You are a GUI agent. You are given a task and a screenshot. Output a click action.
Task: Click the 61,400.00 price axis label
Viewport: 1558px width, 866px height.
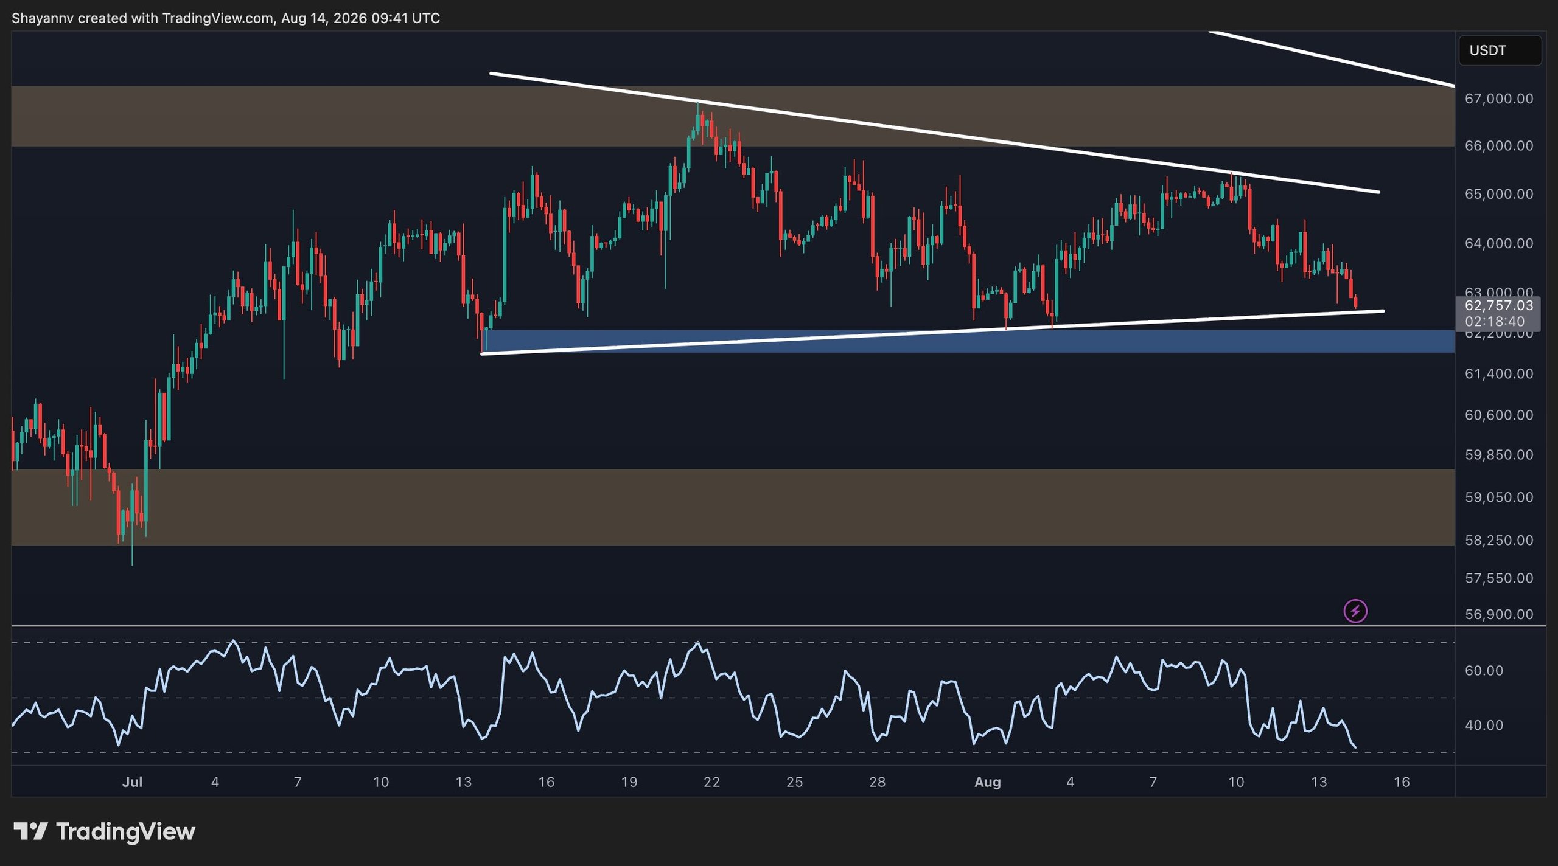(x=1498, y=374)
